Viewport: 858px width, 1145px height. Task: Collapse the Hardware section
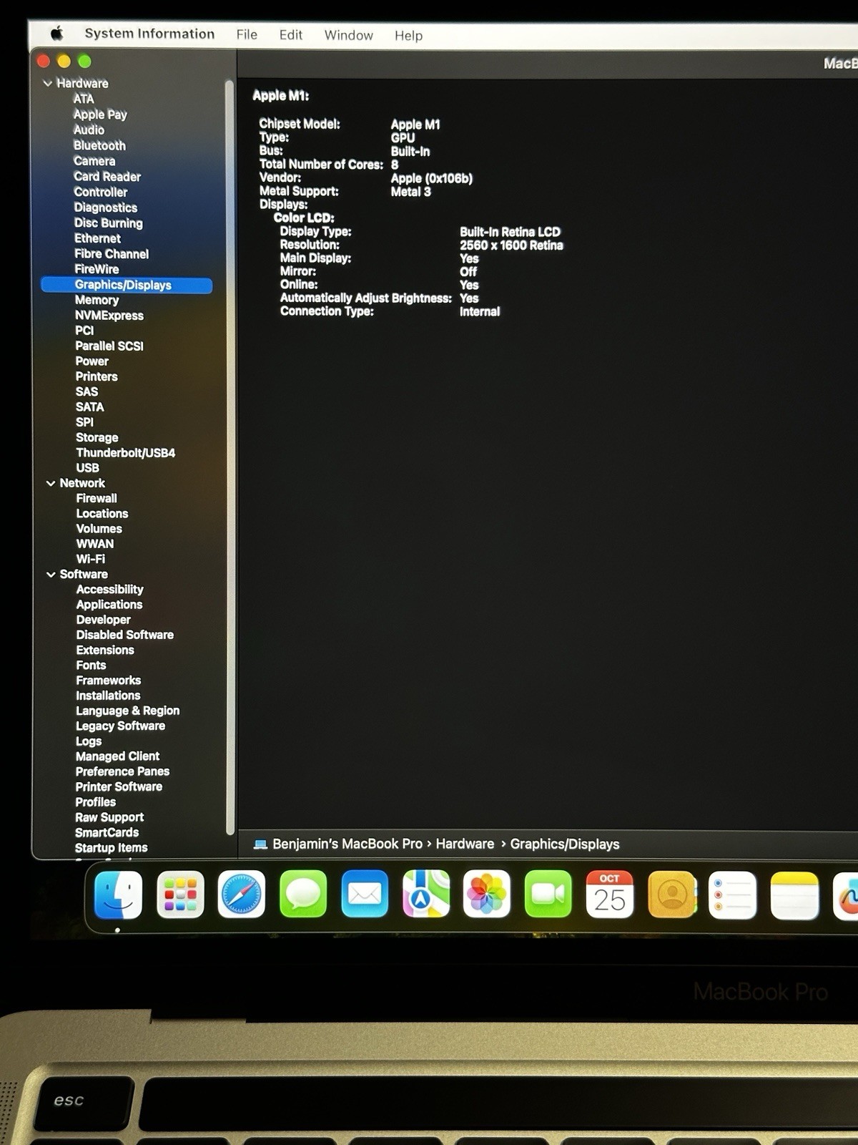(48, 84)
